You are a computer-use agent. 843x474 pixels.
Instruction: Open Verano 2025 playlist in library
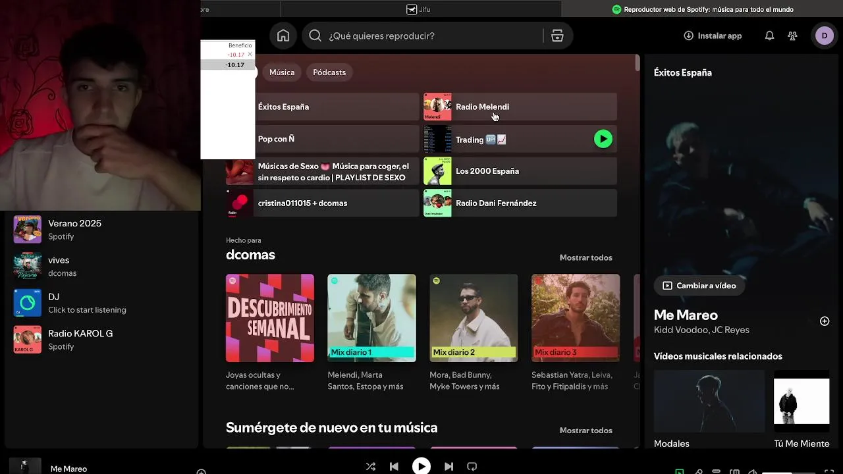(x=102, y=229)
